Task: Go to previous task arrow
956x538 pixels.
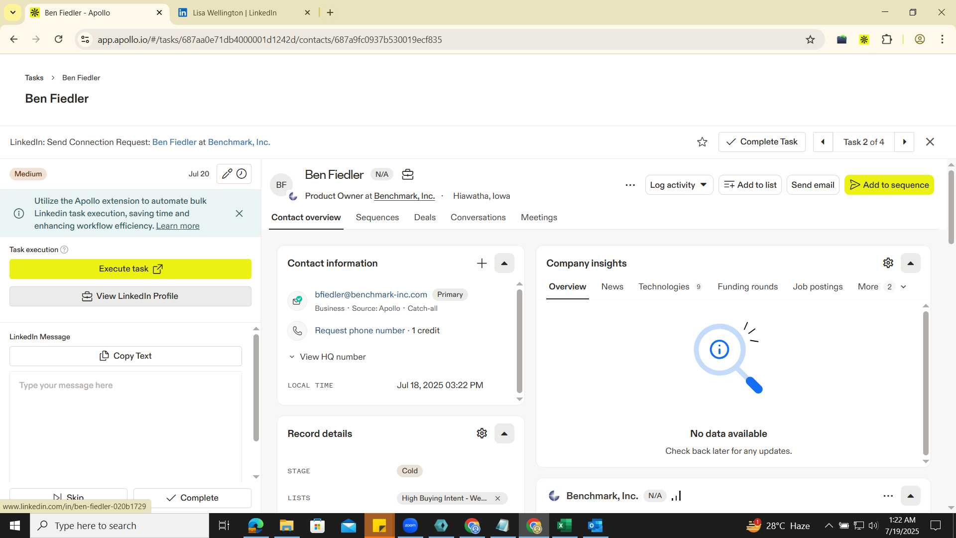Action: pos(823,142)
